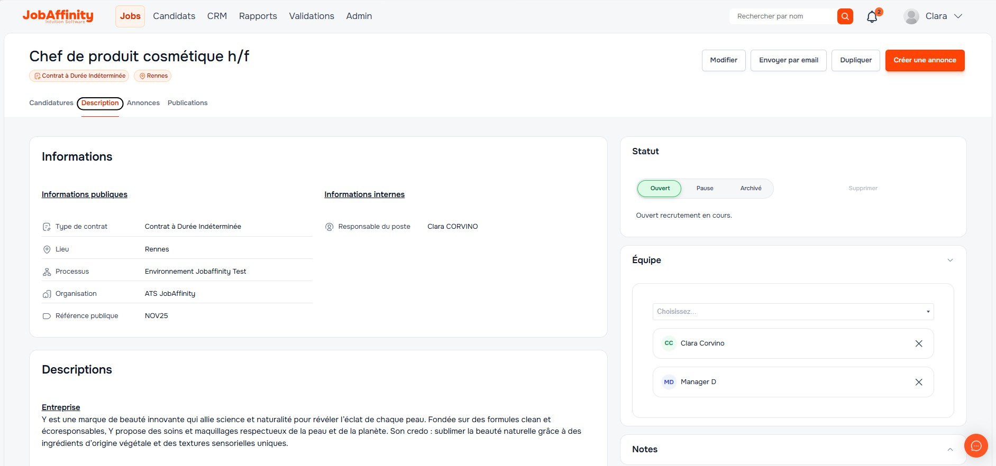Set status to Ouvert

(660, 189)
